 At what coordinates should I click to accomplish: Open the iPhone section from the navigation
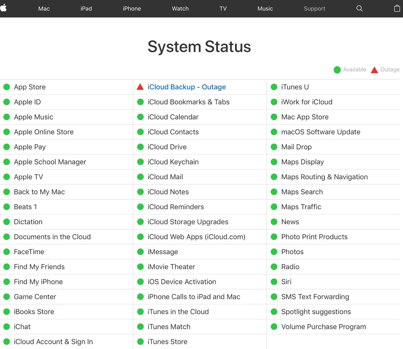click(132, 9)
